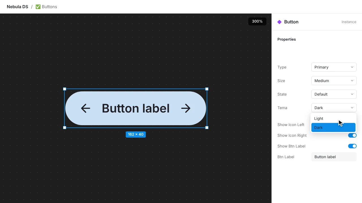The image size is (362, 203).
Task: Open the Type dropdown set to Primary
Action: pyautogui.click(x=334, y=67)
